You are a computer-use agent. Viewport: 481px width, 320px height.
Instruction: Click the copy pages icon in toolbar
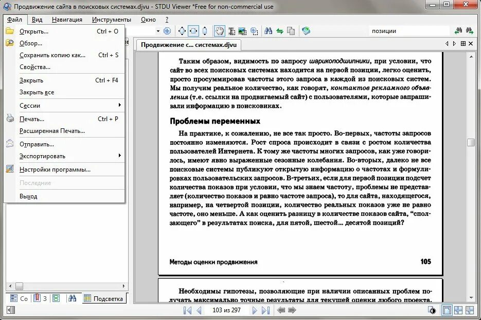point(291,31)
